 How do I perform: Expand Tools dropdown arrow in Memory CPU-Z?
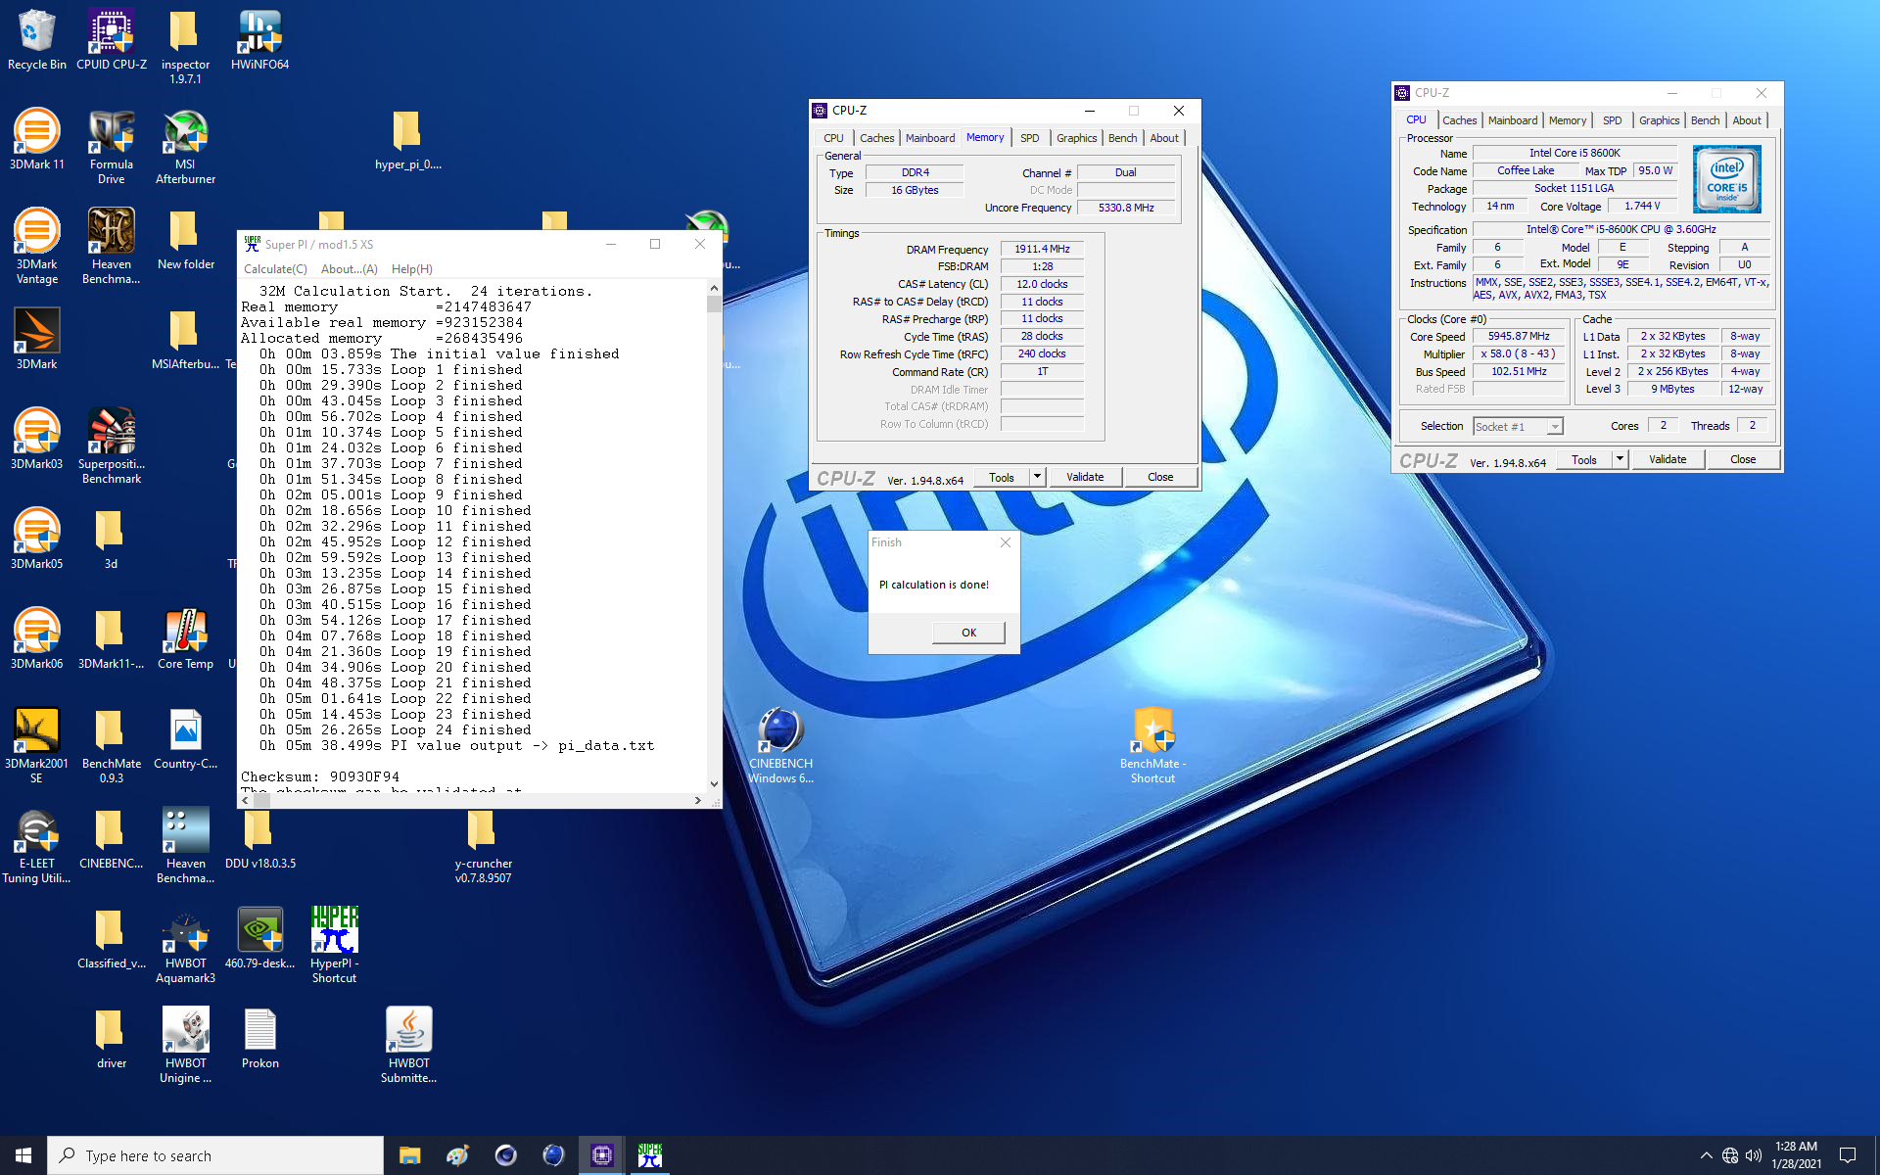click(x=1037, y=478)
